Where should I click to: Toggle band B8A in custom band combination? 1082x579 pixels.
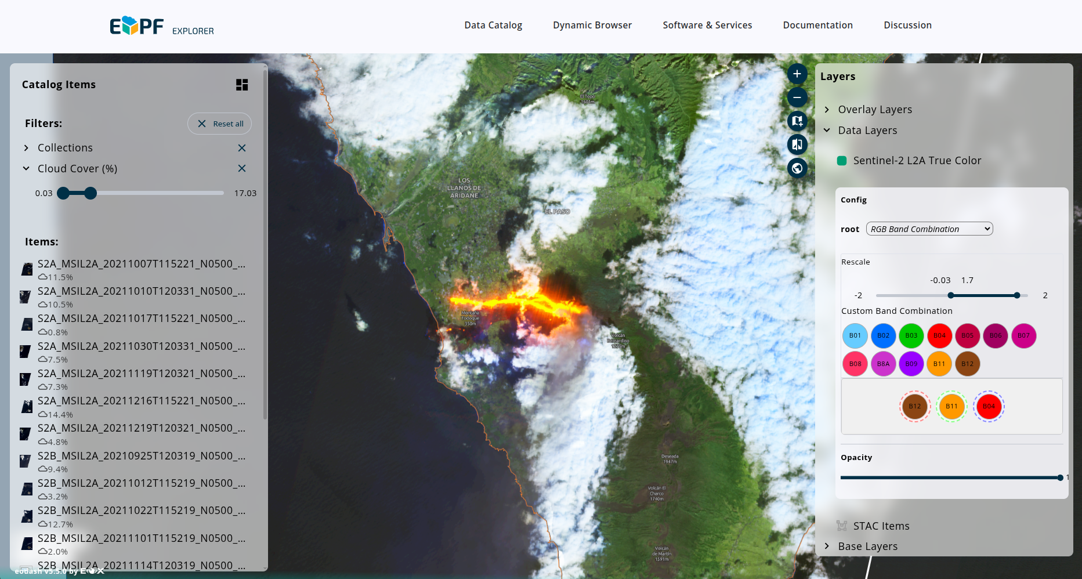[883, 364]
